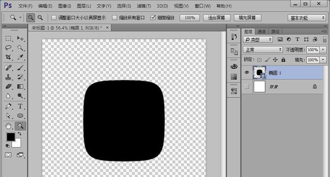Select the Eraser tool
The height and width of the screenshot is (177, 330).
8,87
